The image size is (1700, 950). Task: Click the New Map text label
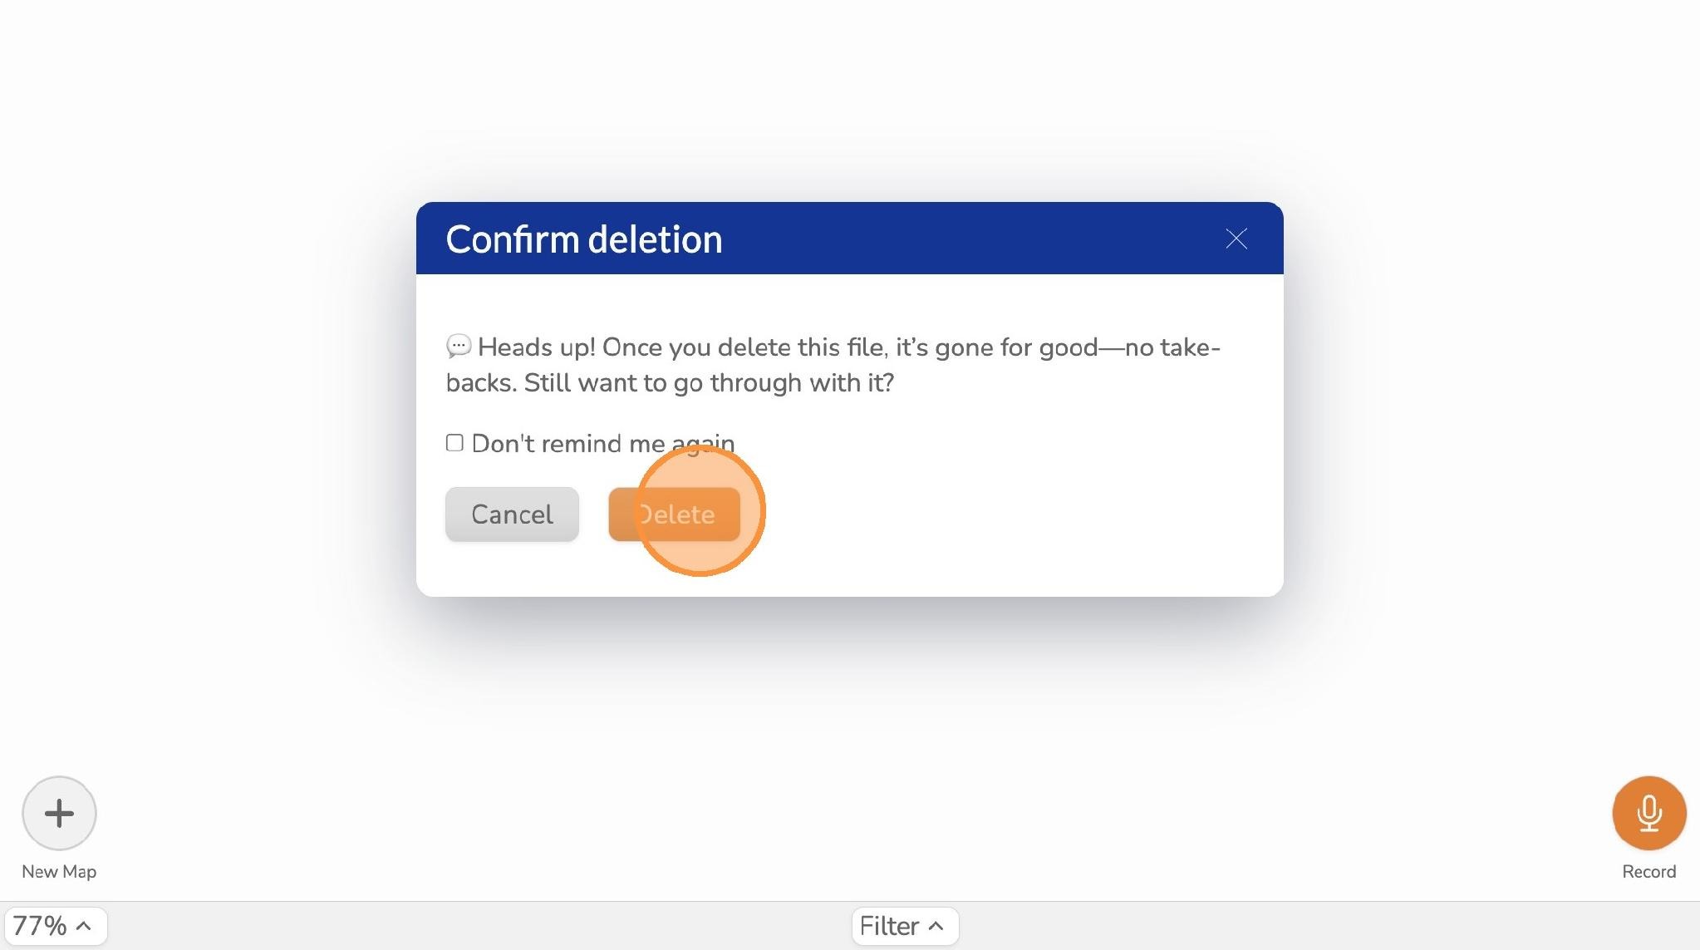59,871
